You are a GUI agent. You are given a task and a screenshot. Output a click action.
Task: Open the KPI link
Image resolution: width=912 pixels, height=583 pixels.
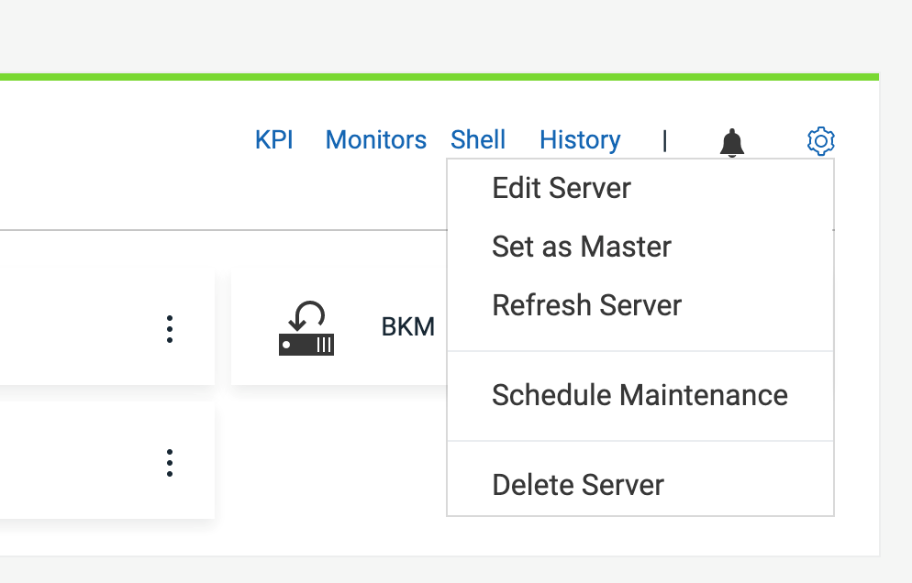point(273,140)
